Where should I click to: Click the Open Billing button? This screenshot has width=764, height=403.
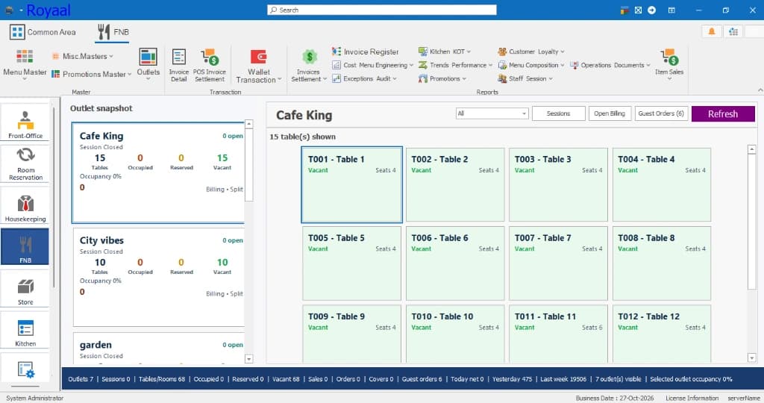[610, 113]
